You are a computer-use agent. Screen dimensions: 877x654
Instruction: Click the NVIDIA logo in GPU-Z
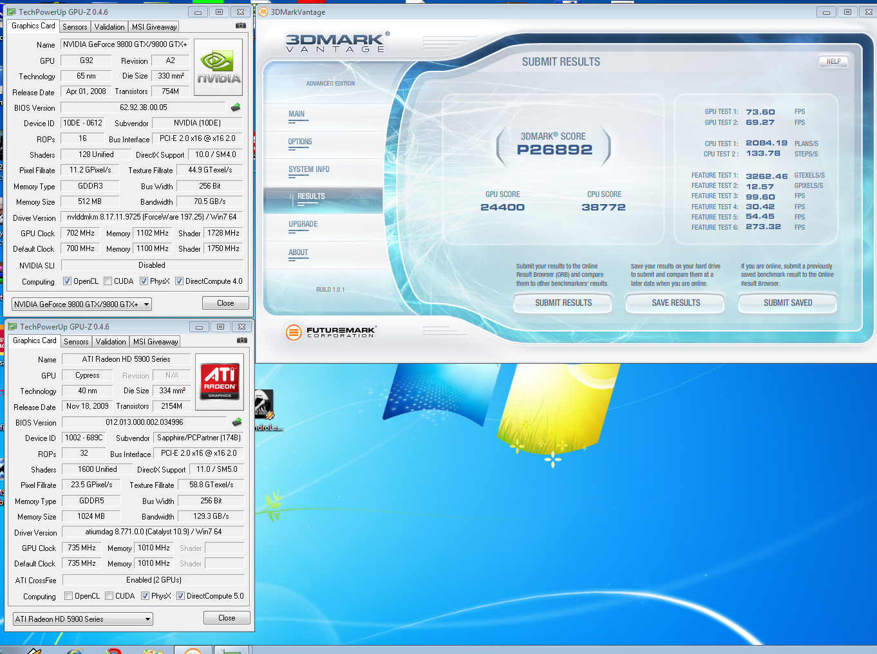click(x=218, y=68)
